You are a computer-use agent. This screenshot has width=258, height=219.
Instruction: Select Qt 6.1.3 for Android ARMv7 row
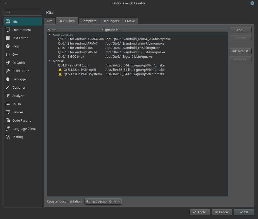pos(78,44)
